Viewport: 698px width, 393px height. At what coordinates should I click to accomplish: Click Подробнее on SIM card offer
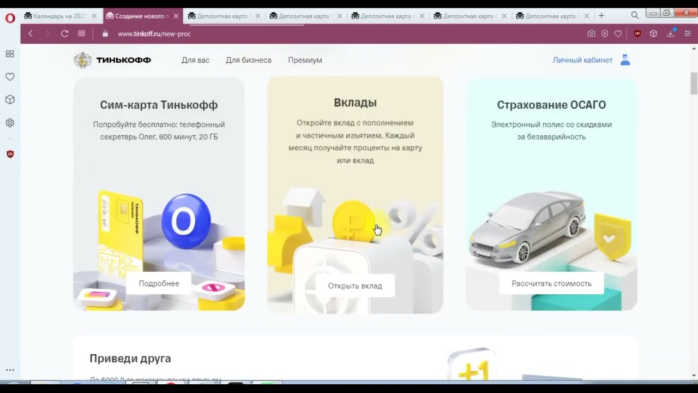159,283
